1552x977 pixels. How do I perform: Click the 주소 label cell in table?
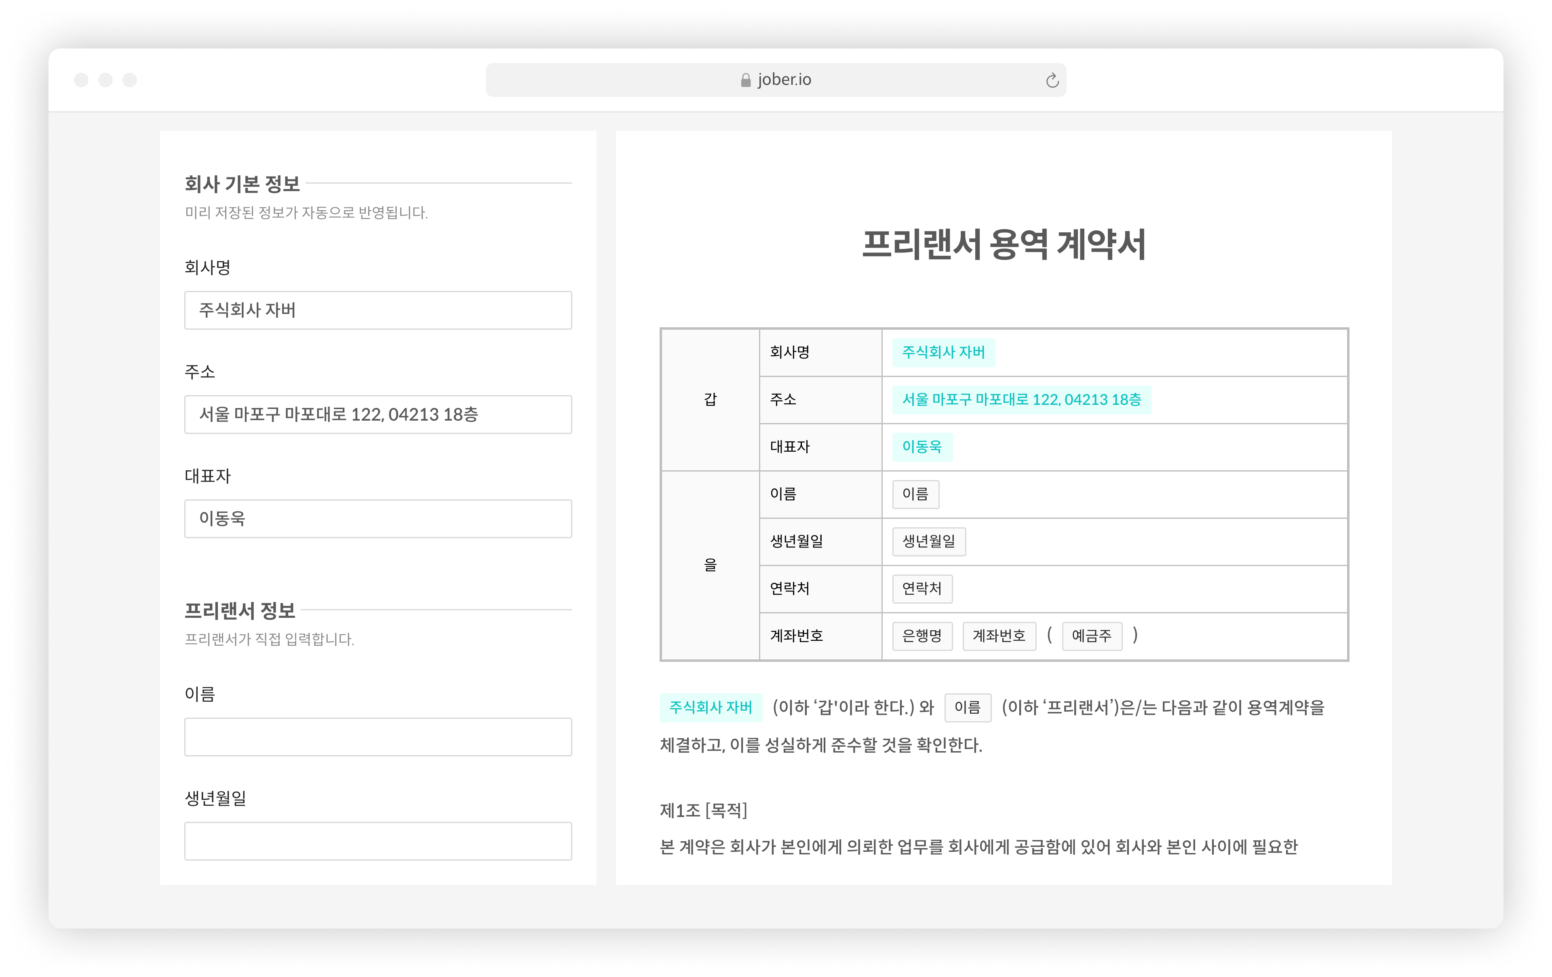[820, 400]
